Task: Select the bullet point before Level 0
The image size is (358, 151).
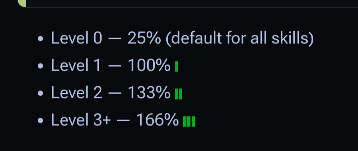Action: click(x=40, y=39)
